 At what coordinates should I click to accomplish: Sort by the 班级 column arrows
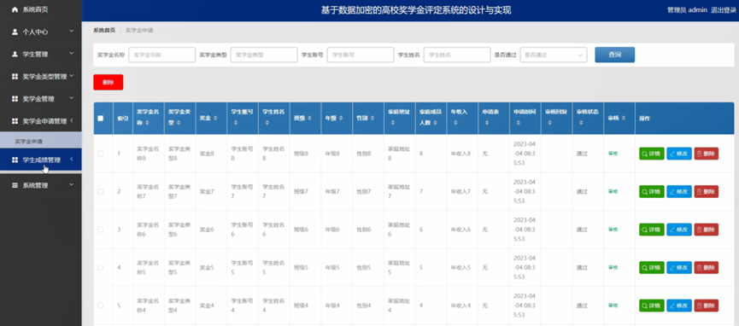click(309, 119)
